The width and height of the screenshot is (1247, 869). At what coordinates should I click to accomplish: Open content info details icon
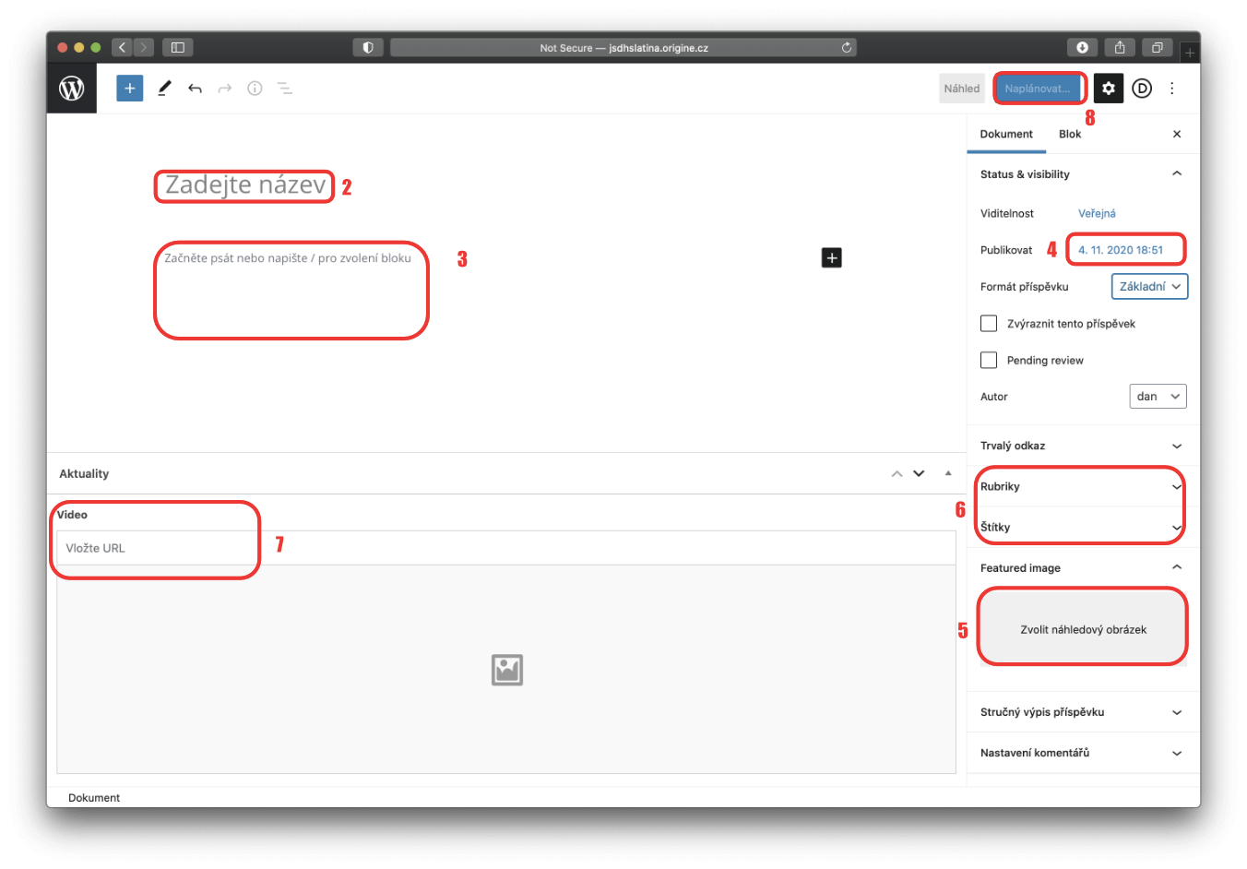pos(255,89)
